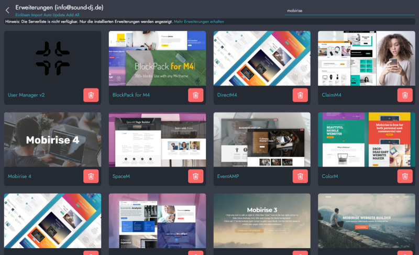This screenshot has height=255, width=419.
Task: Click the User Manager v2 title
Action: pos(26,95)
